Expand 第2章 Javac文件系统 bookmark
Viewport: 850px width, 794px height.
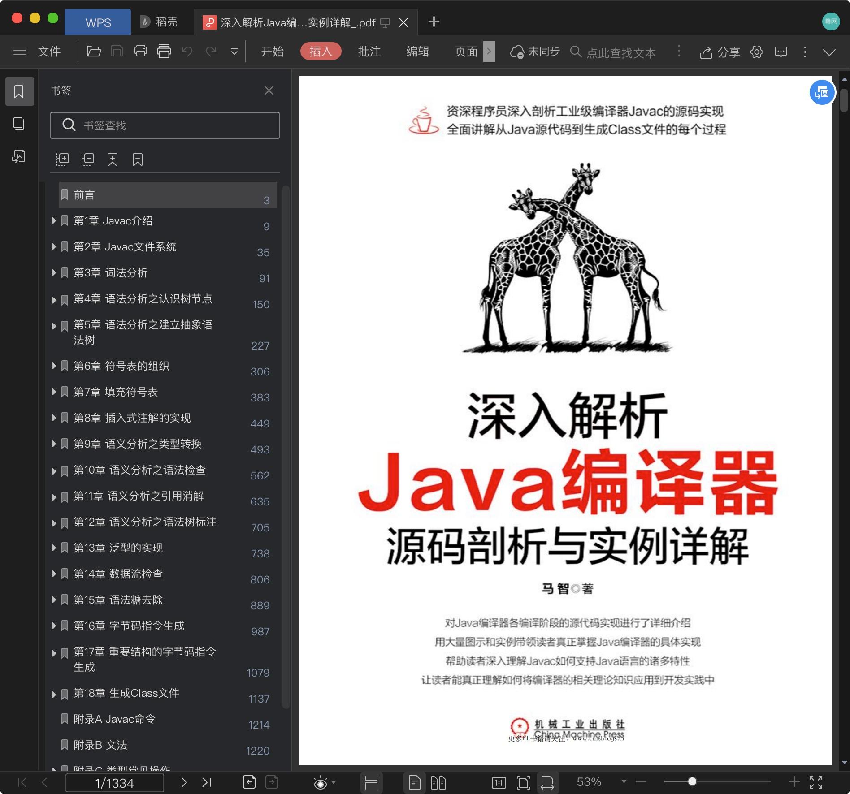(x=54, y=246)
